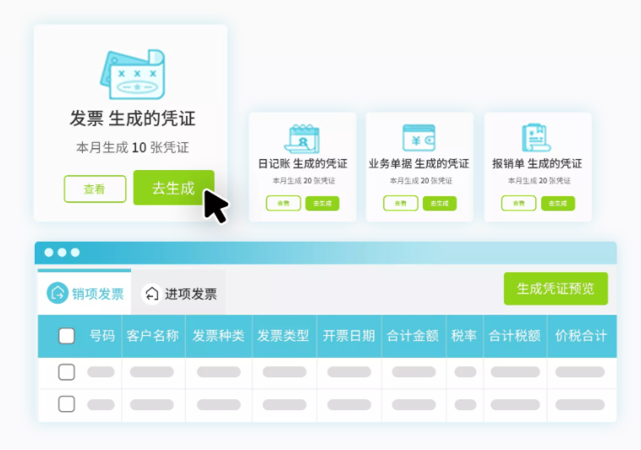
Task: Click 查看 on the 日记账 card
Action: [283, 203]
